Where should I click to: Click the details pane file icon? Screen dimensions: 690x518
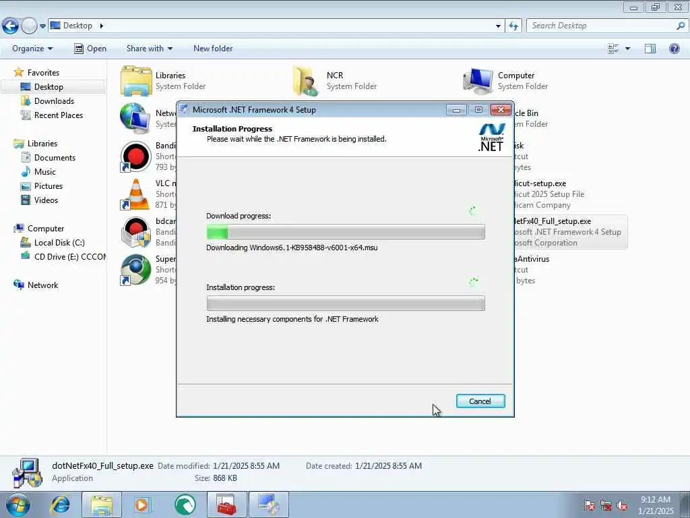pyautogui.click(x=27, y=473)
